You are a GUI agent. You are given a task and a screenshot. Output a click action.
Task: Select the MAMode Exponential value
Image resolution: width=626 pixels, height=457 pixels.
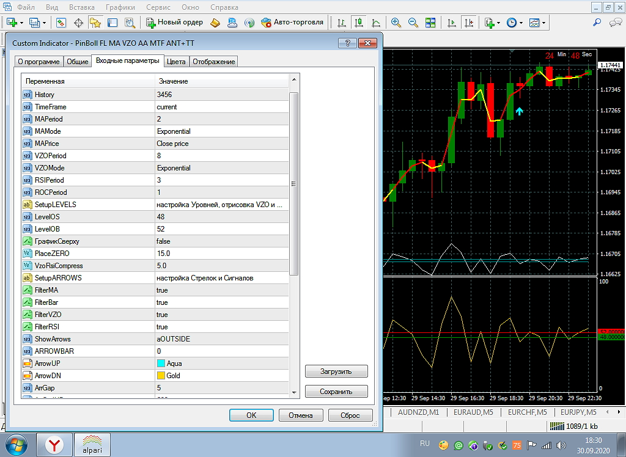tap(221, 131)
